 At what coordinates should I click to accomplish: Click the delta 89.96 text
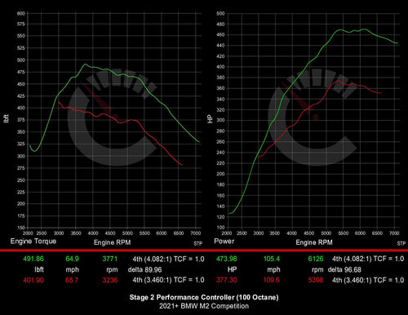click(144, 269)
